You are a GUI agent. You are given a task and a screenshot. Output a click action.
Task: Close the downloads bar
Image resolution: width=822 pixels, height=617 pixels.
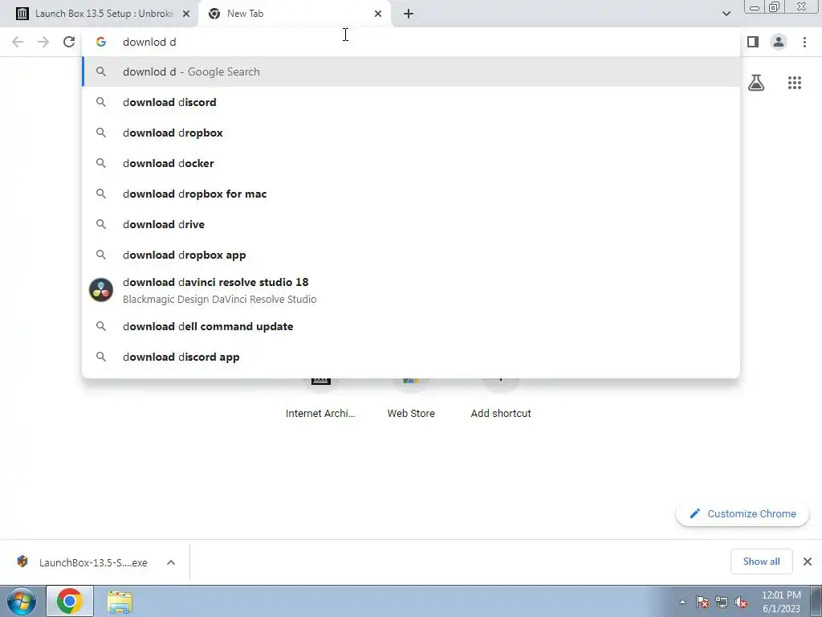tap(808, 562)
